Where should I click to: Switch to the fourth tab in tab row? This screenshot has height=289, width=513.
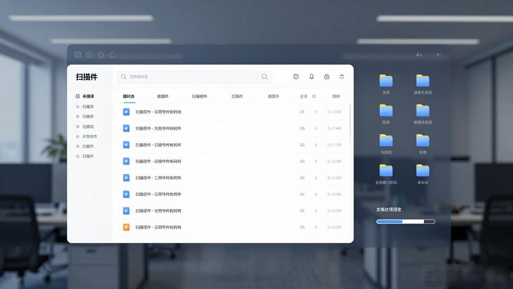click(x=237, y=96)
